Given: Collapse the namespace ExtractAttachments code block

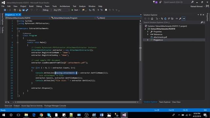Looking at the screenshot, I should [17, 29].
